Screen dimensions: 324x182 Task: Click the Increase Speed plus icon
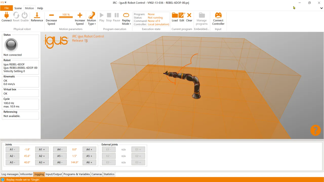[80, 15]
